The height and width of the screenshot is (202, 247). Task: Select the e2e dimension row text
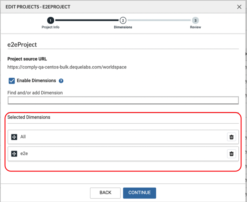tap(24, 154)
